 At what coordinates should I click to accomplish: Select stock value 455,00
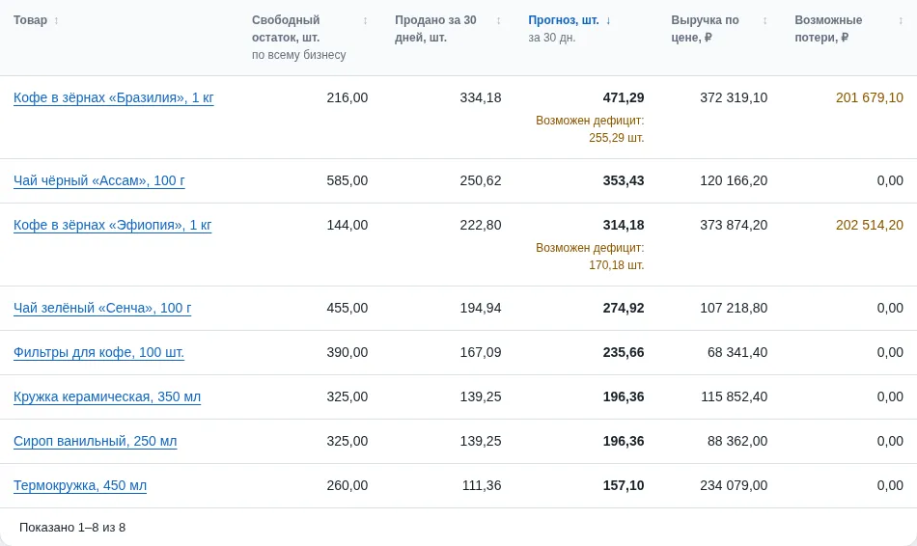click(347, 308)
